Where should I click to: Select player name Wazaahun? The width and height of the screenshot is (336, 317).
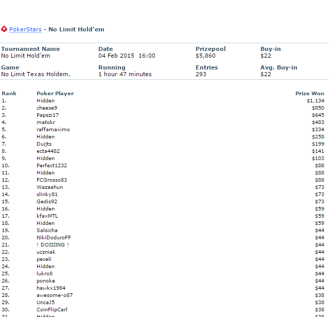click(x=50, y=187)
